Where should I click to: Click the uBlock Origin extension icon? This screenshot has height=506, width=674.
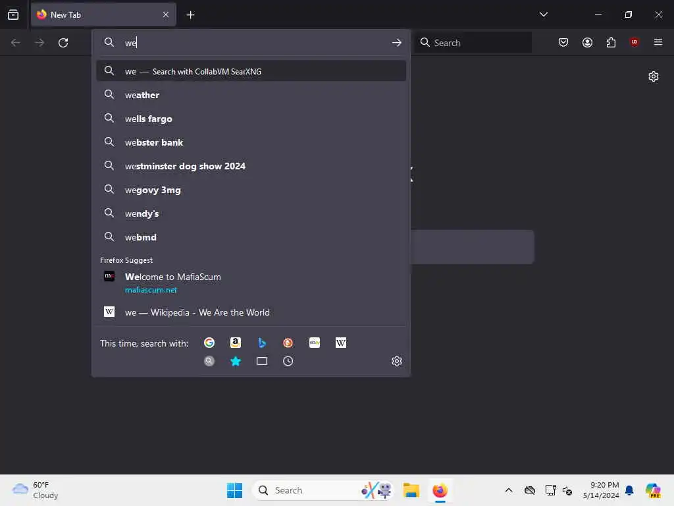(635, 42)
